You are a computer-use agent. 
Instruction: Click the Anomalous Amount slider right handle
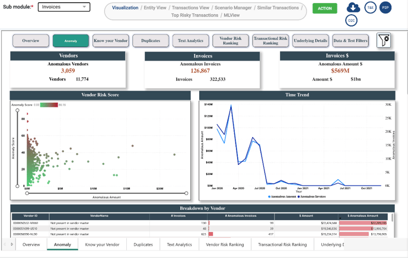pyautogui.click(x=186, y=193)
